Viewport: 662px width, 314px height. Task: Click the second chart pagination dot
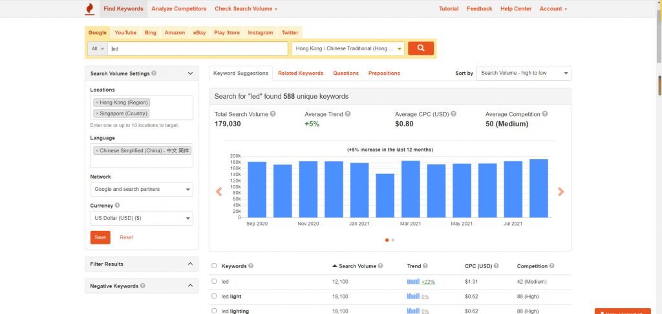[393, 240]
